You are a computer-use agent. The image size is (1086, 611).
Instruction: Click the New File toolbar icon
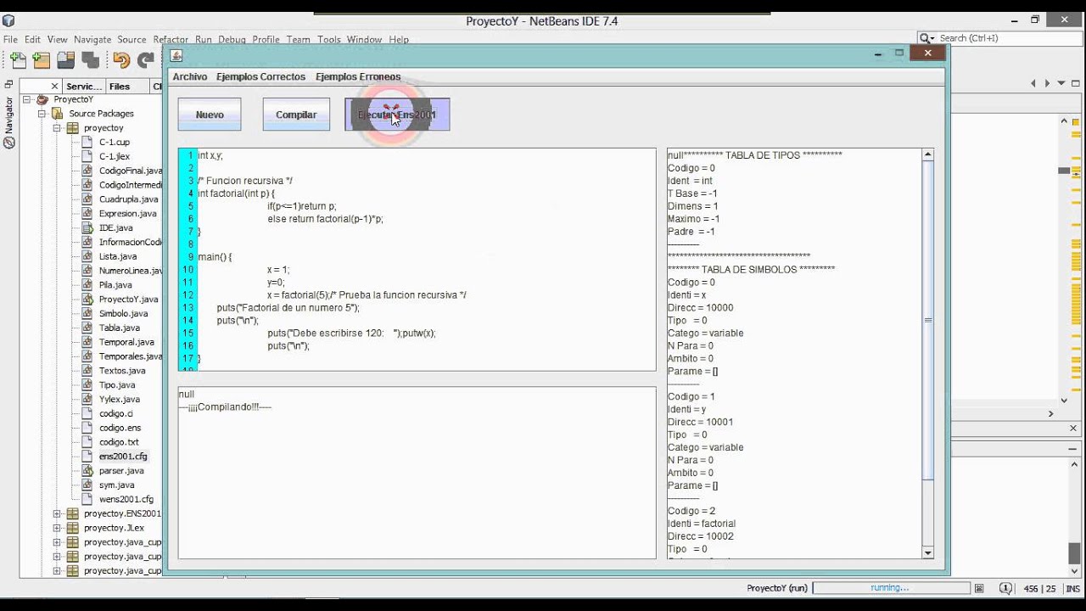click(18, 60)
